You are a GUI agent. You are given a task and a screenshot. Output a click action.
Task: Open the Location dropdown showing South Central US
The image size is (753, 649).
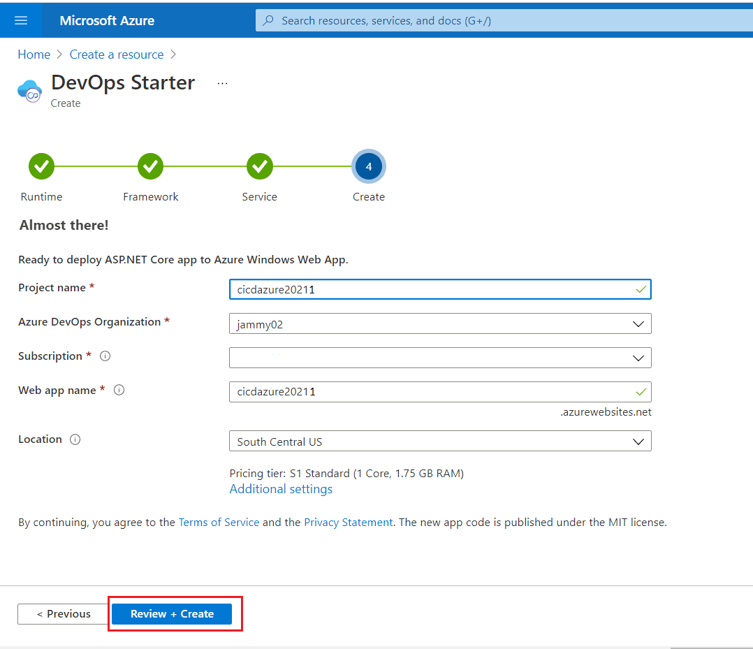pos(638,441)
